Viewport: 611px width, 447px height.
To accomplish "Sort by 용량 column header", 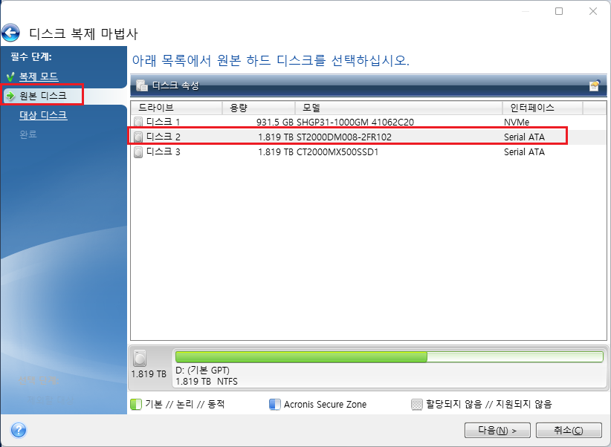I will click(259, 108).
